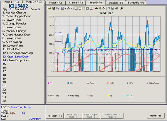Image resolution: width=167 pixels, height=121 pixels.
Task: Select highlighted step 13. Open Drop Door
Action: [x=16, y=57]
